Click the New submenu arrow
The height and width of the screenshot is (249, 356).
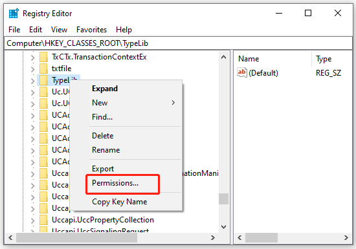173,103
